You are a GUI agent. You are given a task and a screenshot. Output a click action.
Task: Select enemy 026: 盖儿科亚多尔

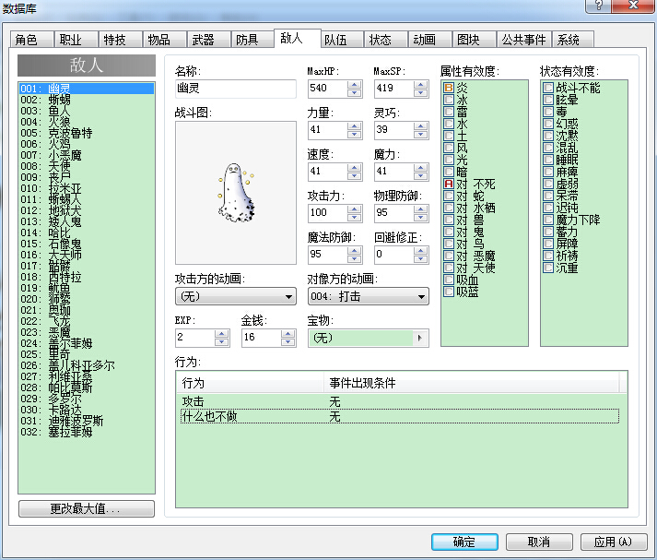pos(87,365)
